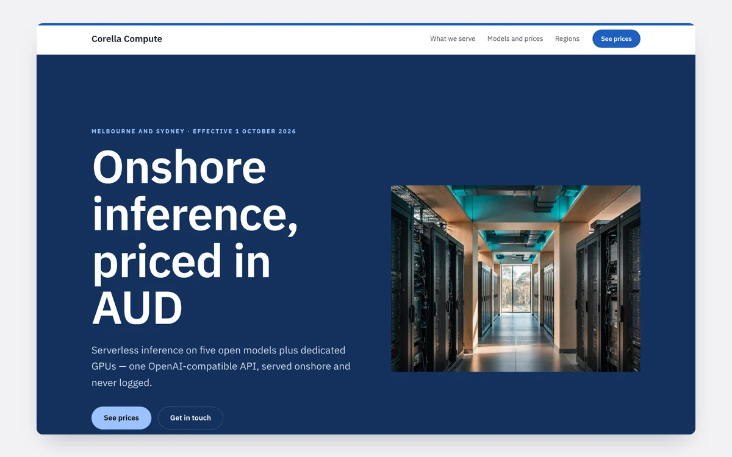
Task: Open the Corella Compute home logo link
Action: (x=127, y=39)
